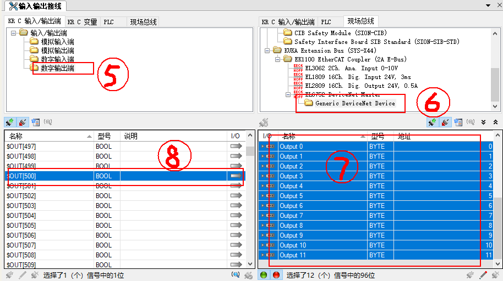503x281 pixels.
Task: Expand the Output 0 row triangle
Action: coord(263,146)
